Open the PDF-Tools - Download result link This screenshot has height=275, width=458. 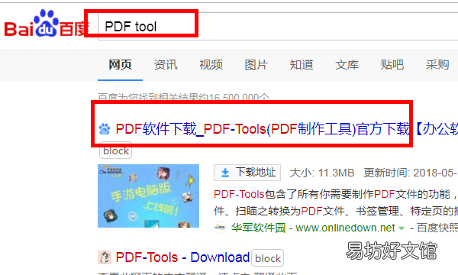coord(182,257)
